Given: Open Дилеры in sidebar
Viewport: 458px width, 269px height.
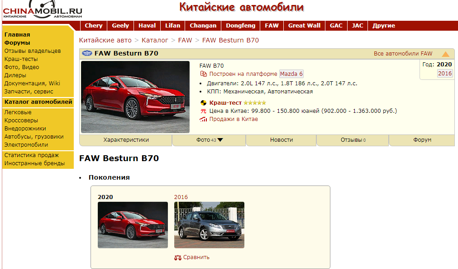Looking at the screenshot, I should [15, 75].
